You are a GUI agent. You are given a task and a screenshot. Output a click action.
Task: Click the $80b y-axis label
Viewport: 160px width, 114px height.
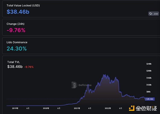148,92
